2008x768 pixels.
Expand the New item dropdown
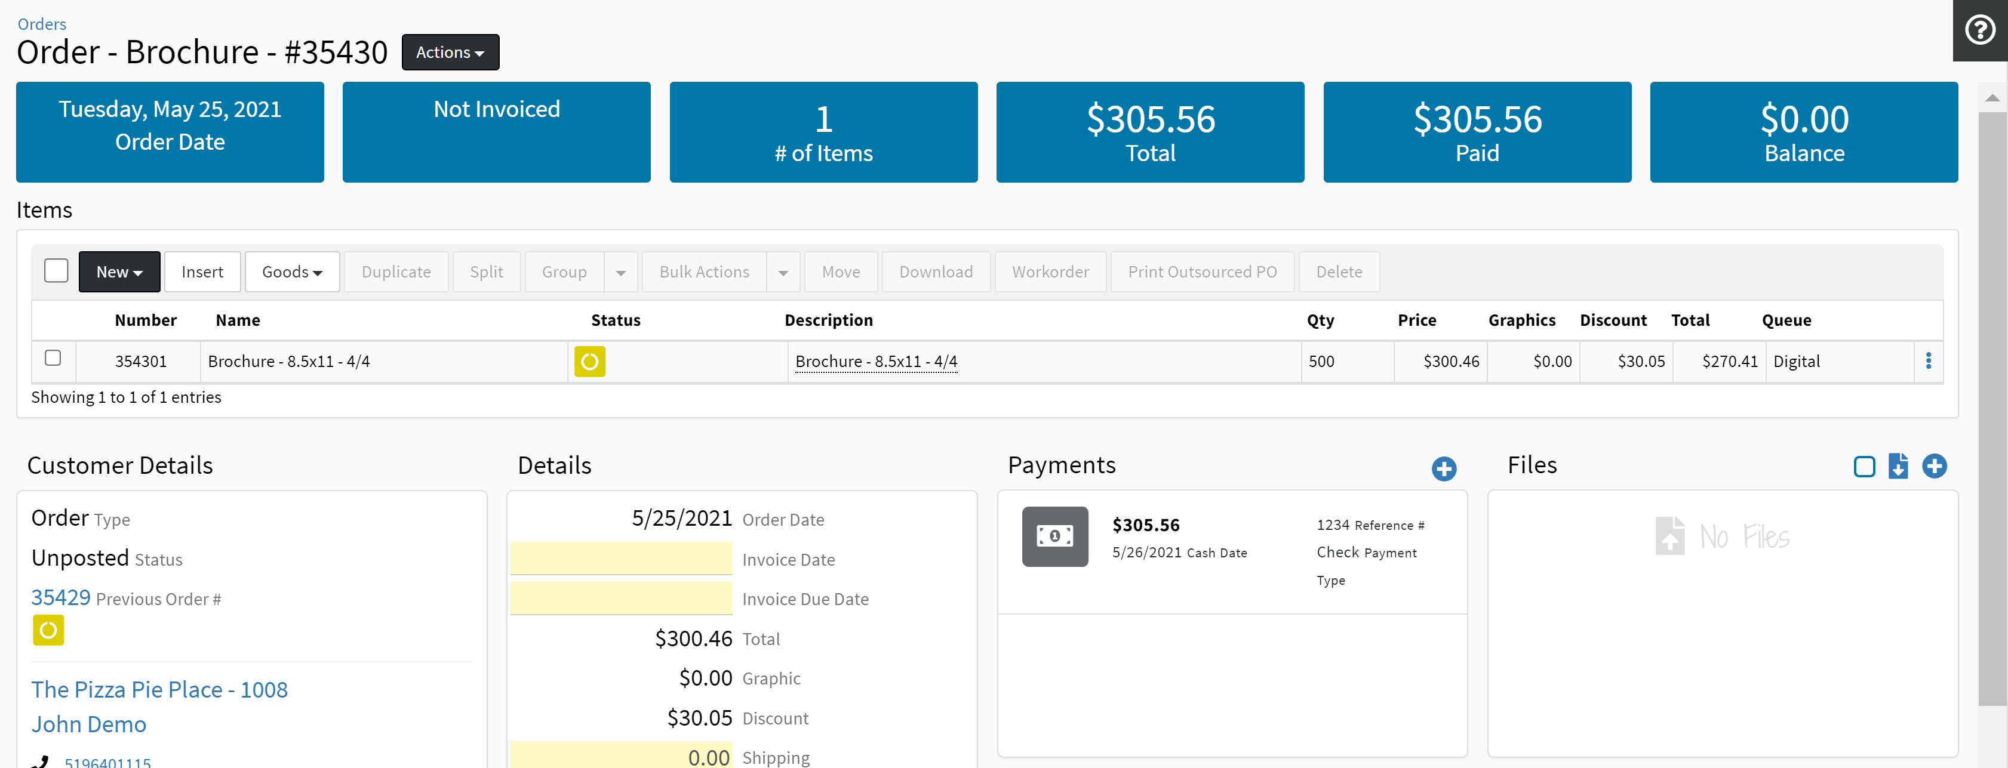tap(119, 272)
